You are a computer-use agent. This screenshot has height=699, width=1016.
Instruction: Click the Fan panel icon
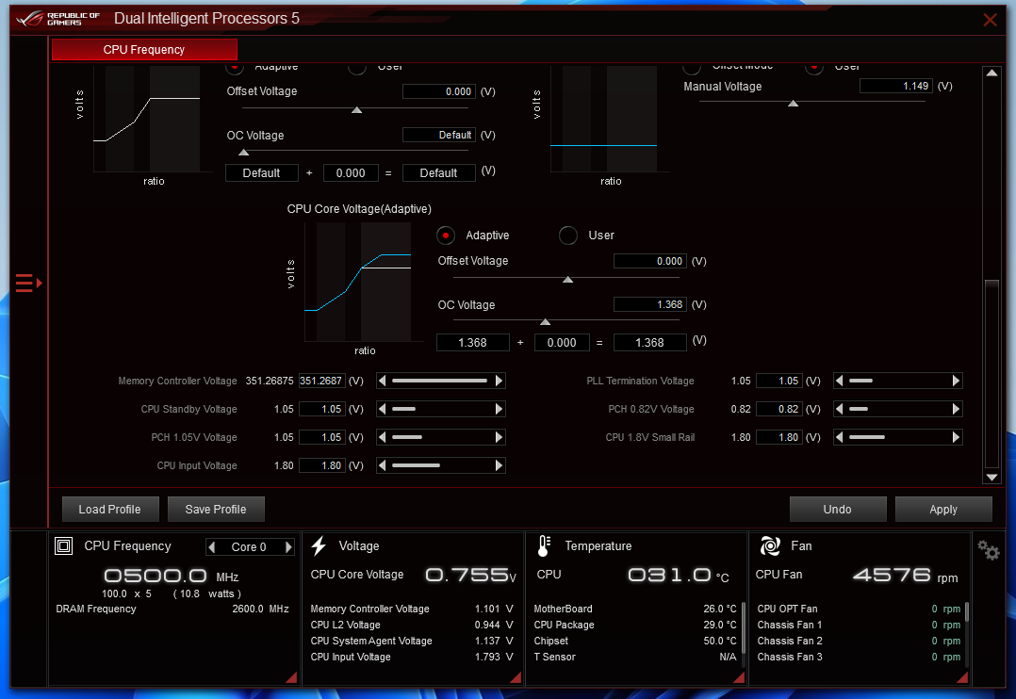click(x=770, y=546)
